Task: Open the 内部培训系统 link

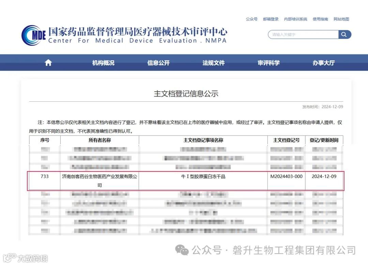Action: [x=296, y=19]
